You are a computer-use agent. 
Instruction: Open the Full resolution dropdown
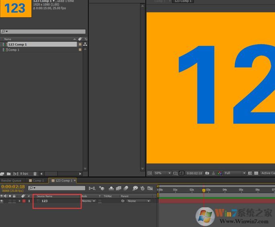235,173
